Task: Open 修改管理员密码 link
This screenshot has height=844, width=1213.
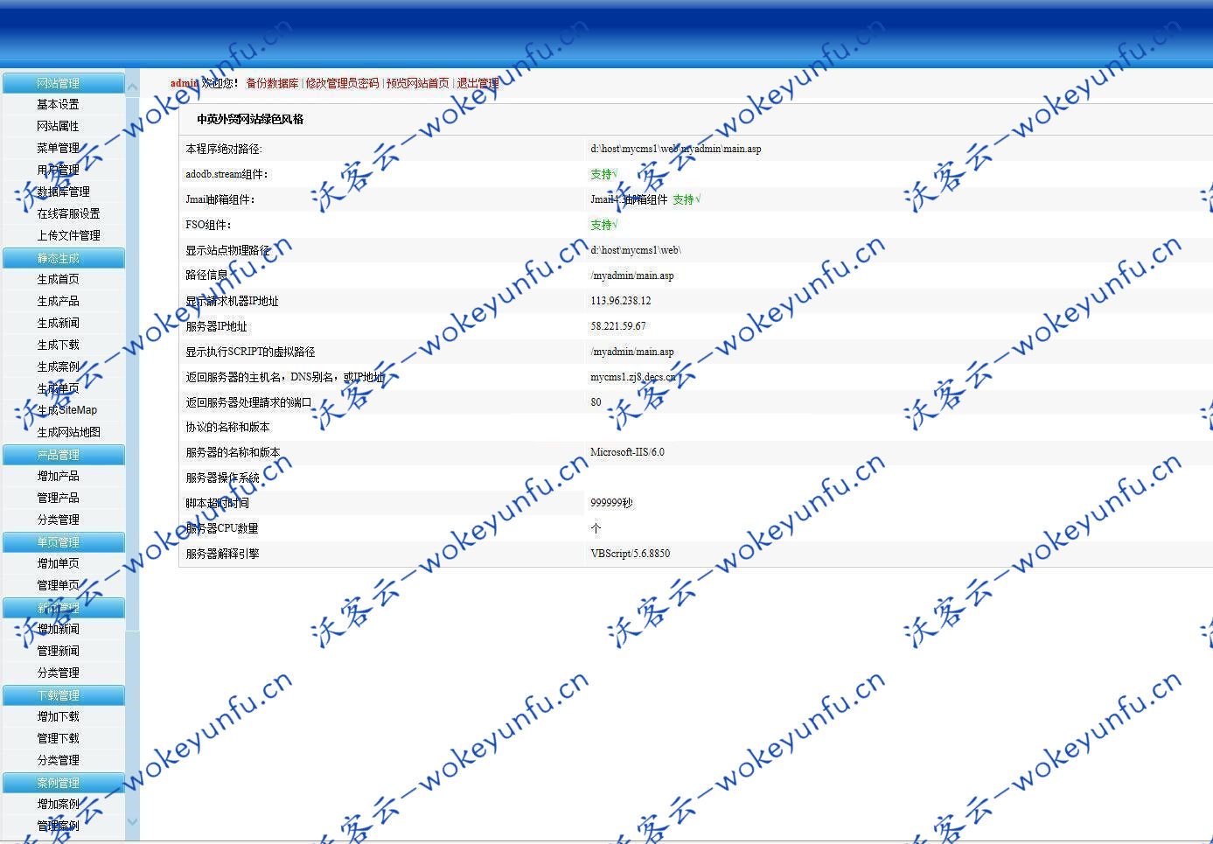Action: click(x=342, y=83)
